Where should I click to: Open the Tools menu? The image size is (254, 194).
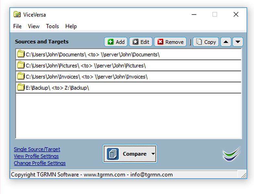pos(52,26)
